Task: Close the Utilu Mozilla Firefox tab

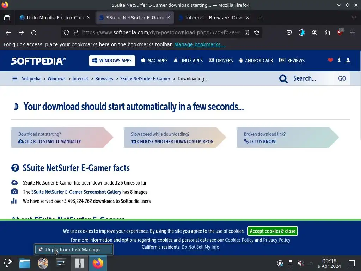Action: pyautogui.click(x=89, y=18)
